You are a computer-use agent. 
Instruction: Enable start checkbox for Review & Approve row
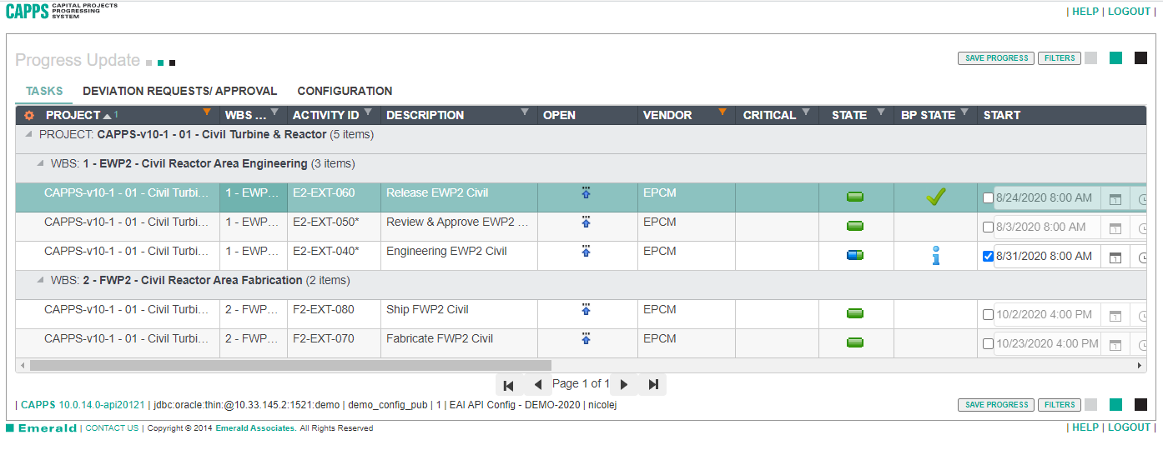[x=989, y=227]
